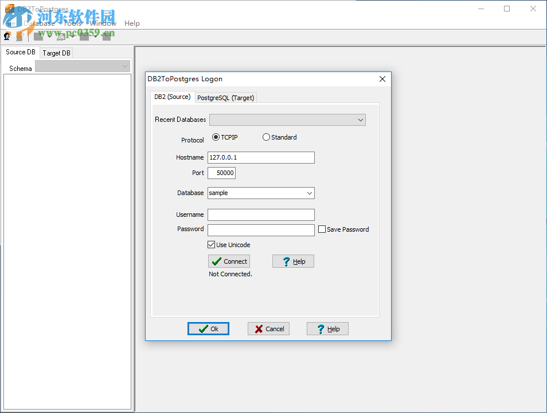
Task: Select the Logon user icon in the toolbar
Action: 6,35
